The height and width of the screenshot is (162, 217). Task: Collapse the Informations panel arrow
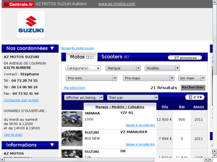pos(52,145)
